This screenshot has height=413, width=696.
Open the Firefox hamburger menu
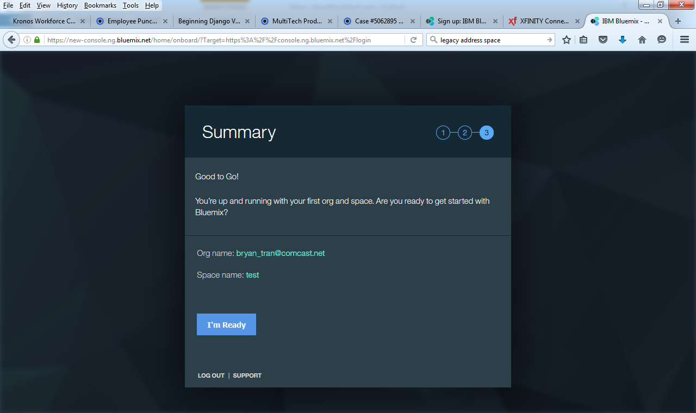[x=684, y=40]
